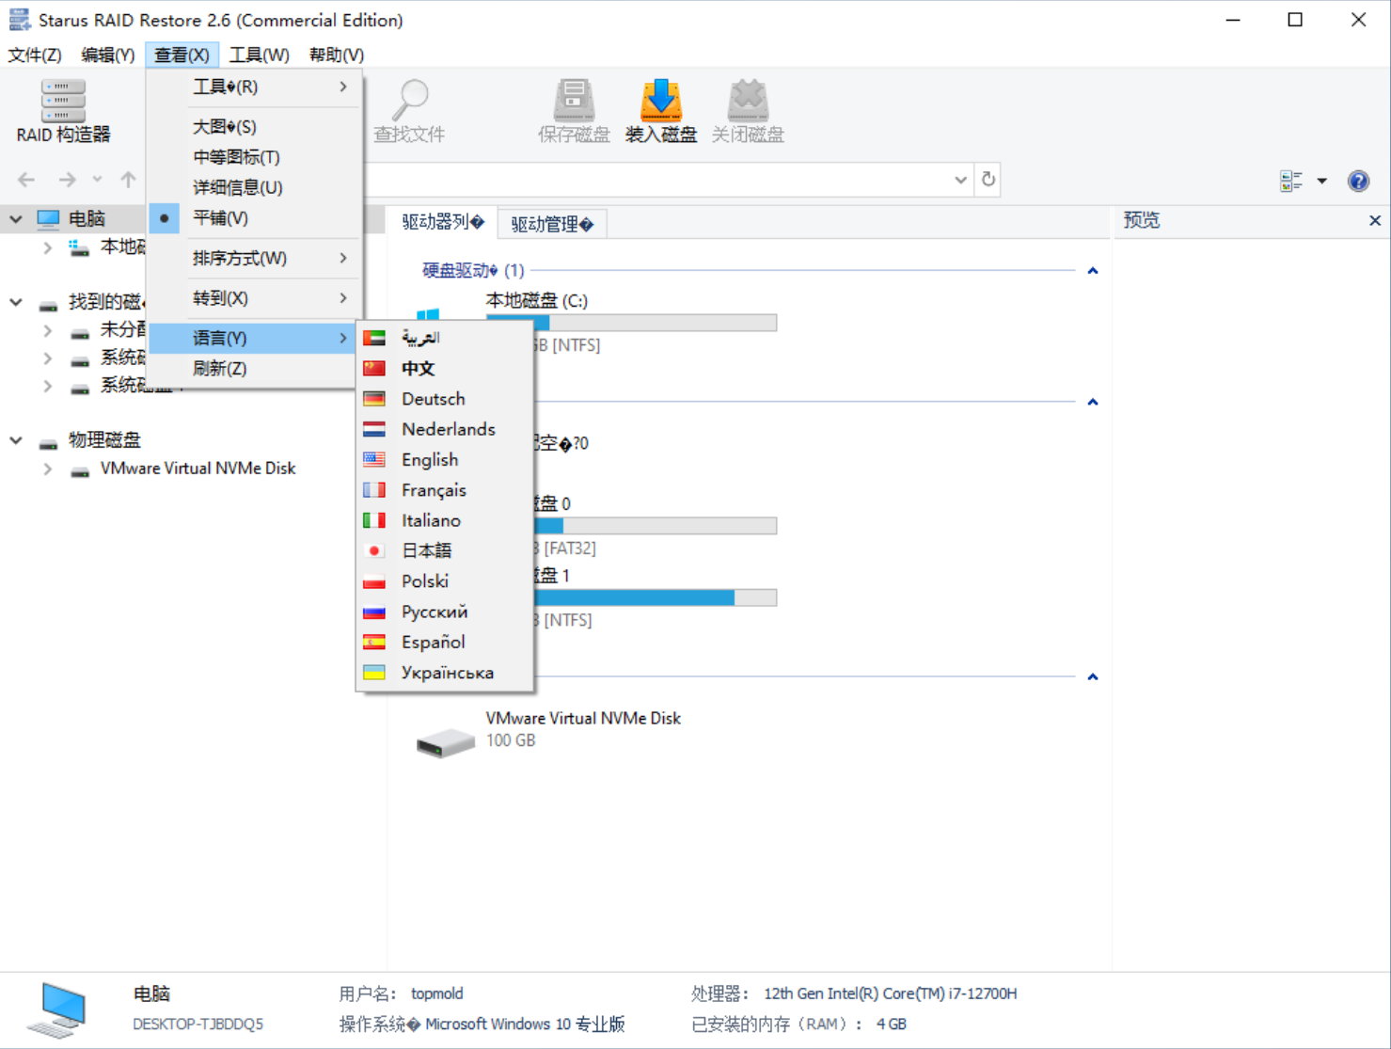
Task: Switch language to Español
Action: click(445, 642)
